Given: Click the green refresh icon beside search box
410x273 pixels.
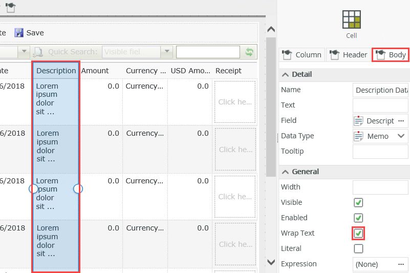Looking at the screenshot, I should (249, 52).
